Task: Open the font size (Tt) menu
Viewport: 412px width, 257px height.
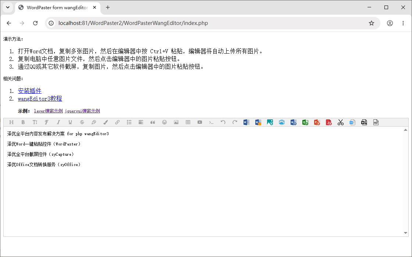Action: tap(35, 122)
